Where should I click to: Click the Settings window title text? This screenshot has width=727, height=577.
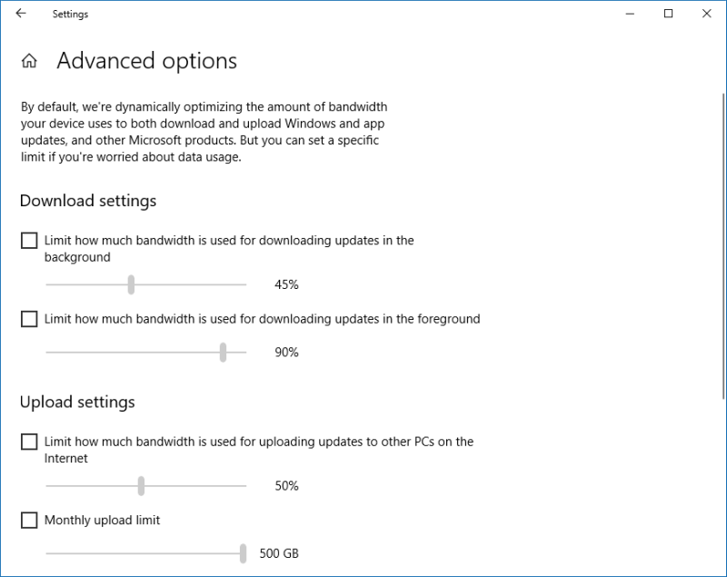coord(70,14)
